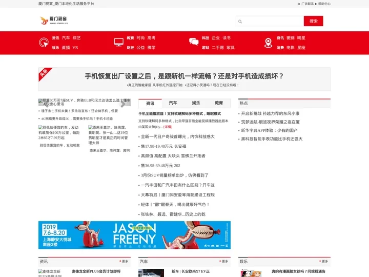The height and width of the screenshot is (277, 369).
Task: Open headline 手机恢复出厂设置之后 article
Action: click(184, 76)
